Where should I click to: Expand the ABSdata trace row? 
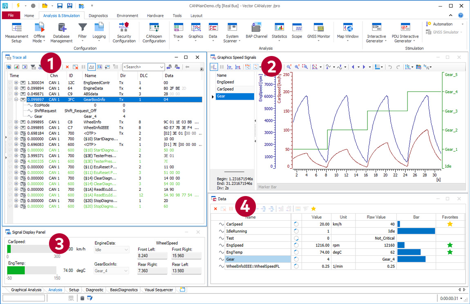click(16, 94)
